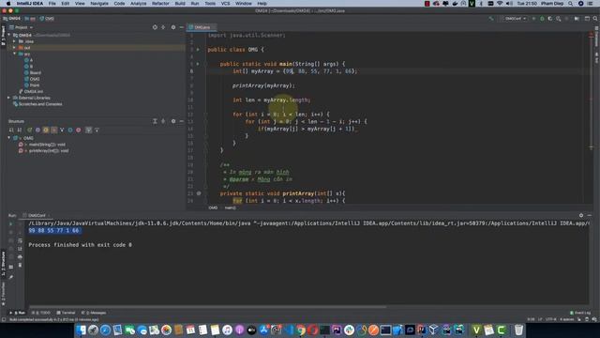Collapse OMG class node in Structure
600x338 pixels.
click(x=8, y=138)
